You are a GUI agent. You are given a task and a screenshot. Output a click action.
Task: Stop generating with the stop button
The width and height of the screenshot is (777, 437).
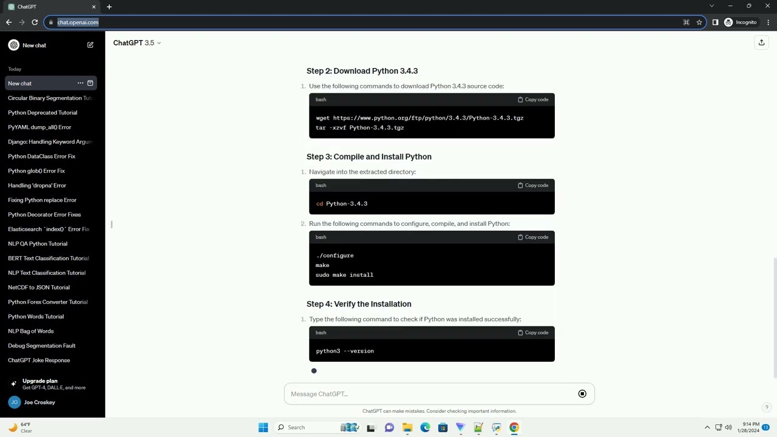click(582, 394)
